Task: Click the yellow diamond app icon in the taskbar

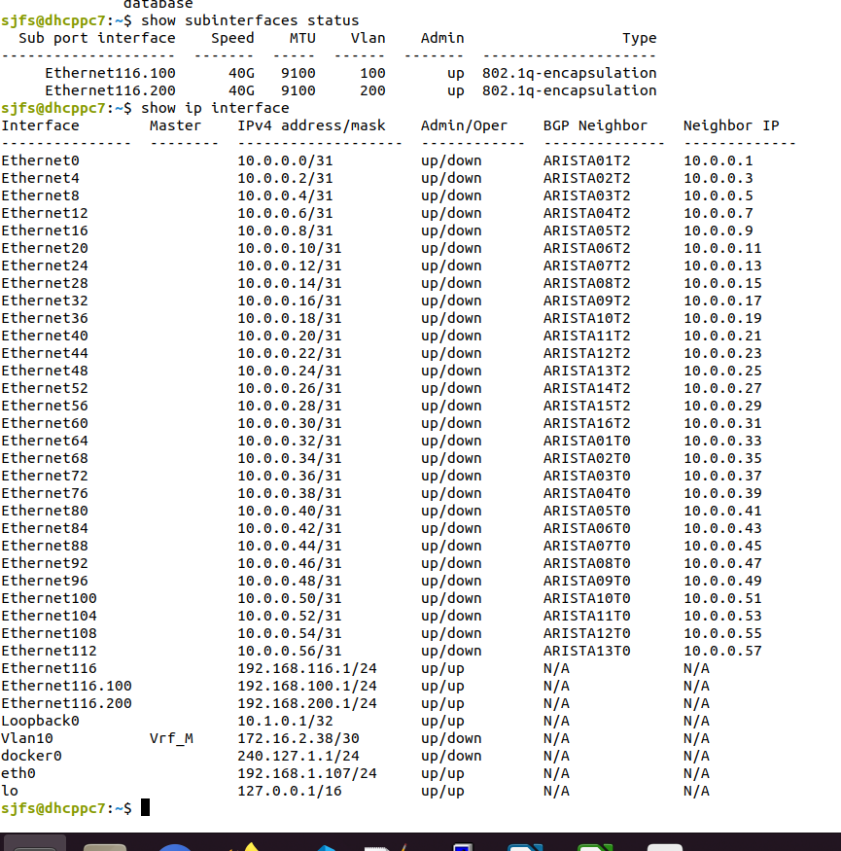Action: point(248,843)
